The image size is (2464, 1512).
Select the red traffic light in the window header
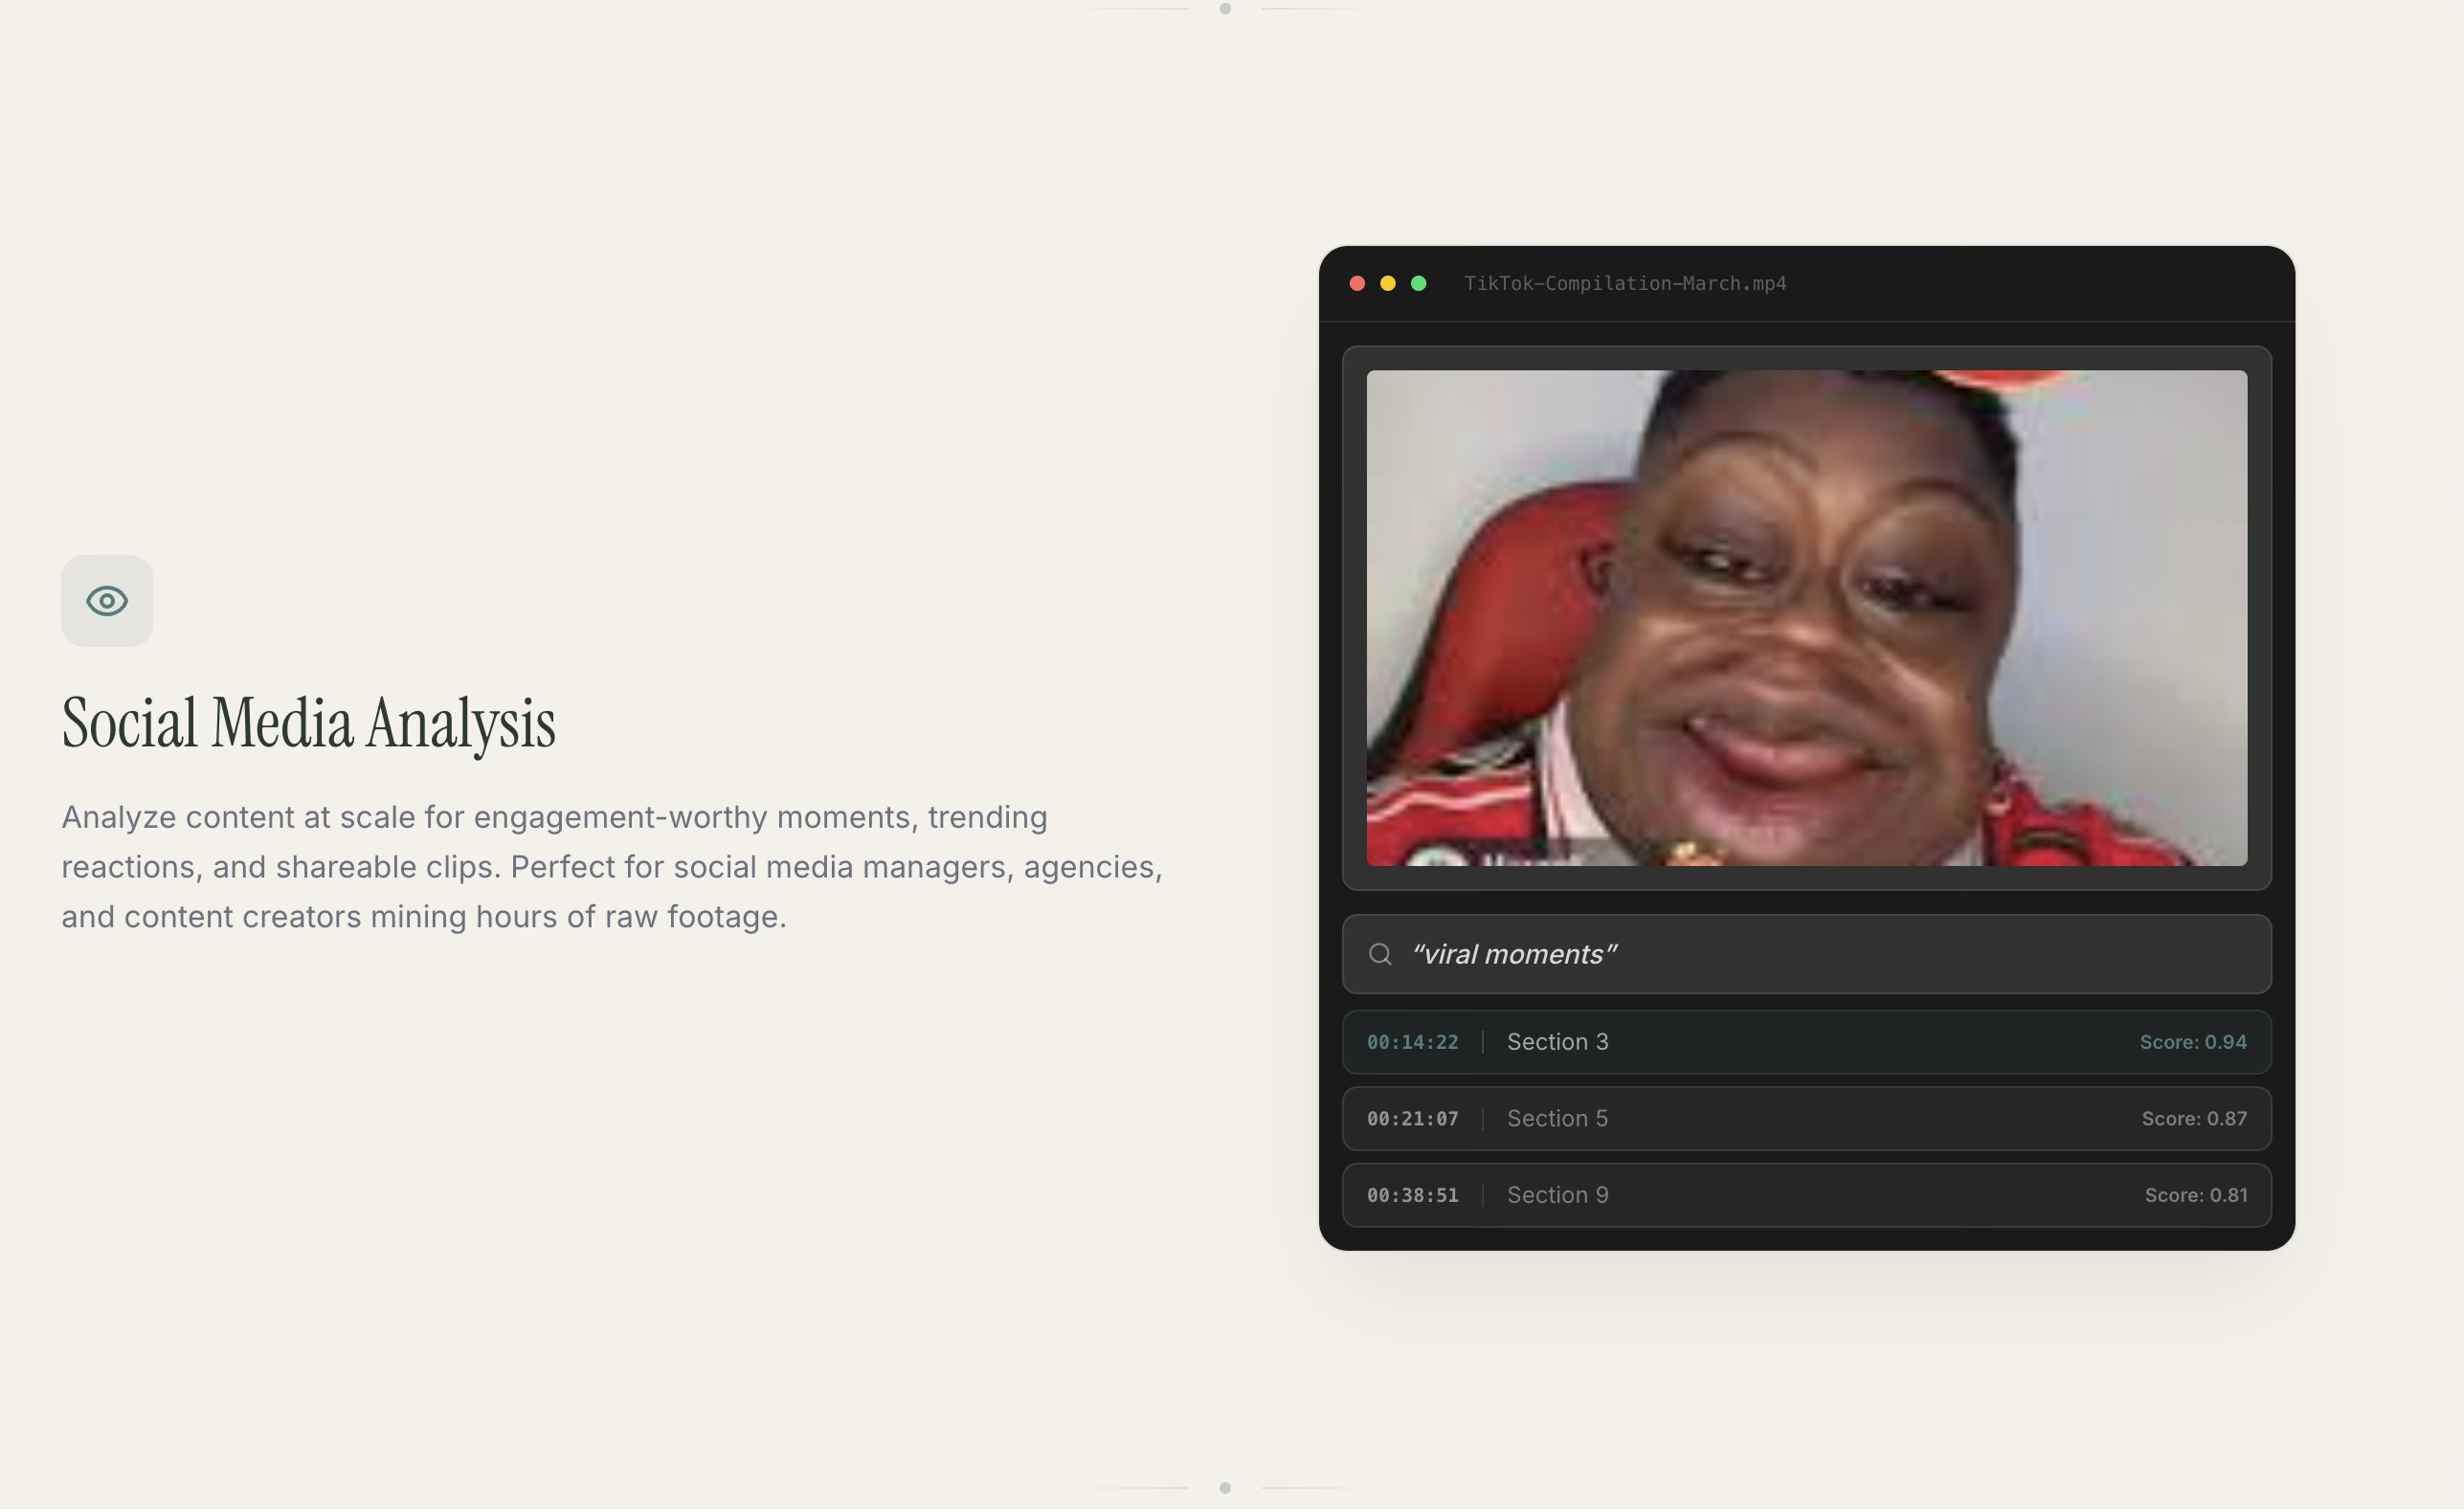(1357, 283)
